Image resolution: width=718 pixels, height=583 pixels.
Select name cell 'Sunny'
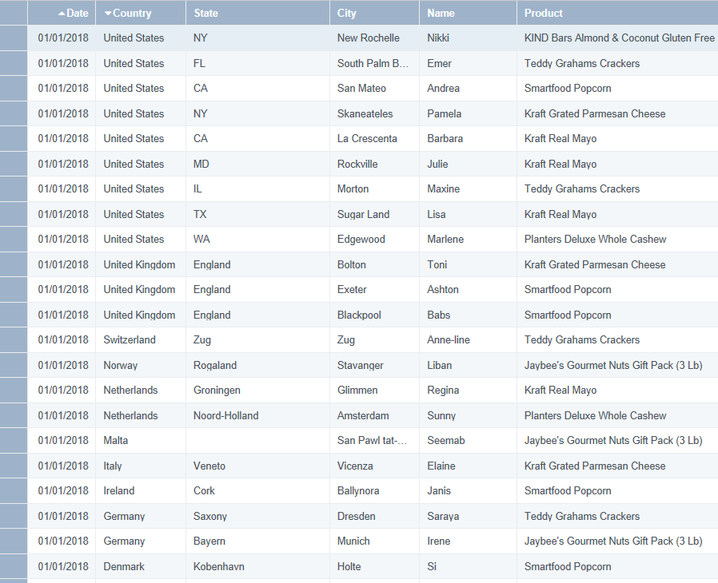pyautogui.click(x=468, y=415)
